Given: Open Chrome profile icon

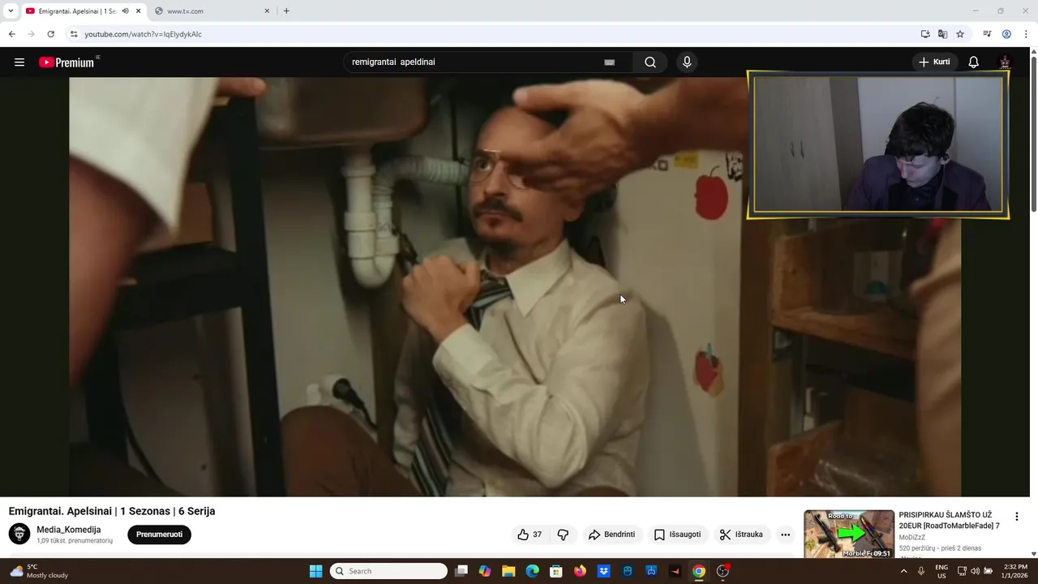Looking at the screenshot, I should click(x=1006, y=34).
